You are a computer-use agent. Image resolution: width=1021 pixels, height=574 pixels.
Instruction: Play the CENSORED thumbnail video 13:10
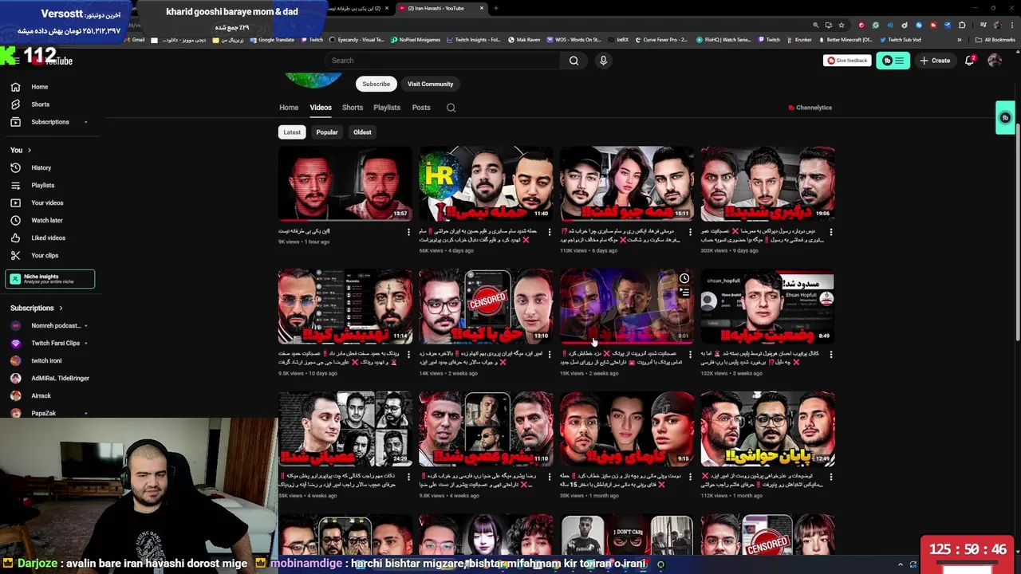tap(486, 306)
